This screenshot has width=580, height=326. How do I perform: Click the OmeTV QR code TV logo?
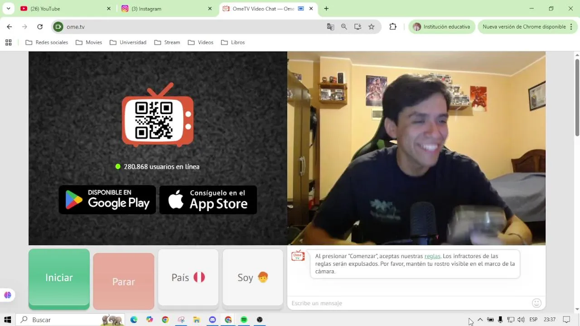158,115
